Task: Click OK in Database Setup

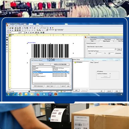Action: [102, 91]
